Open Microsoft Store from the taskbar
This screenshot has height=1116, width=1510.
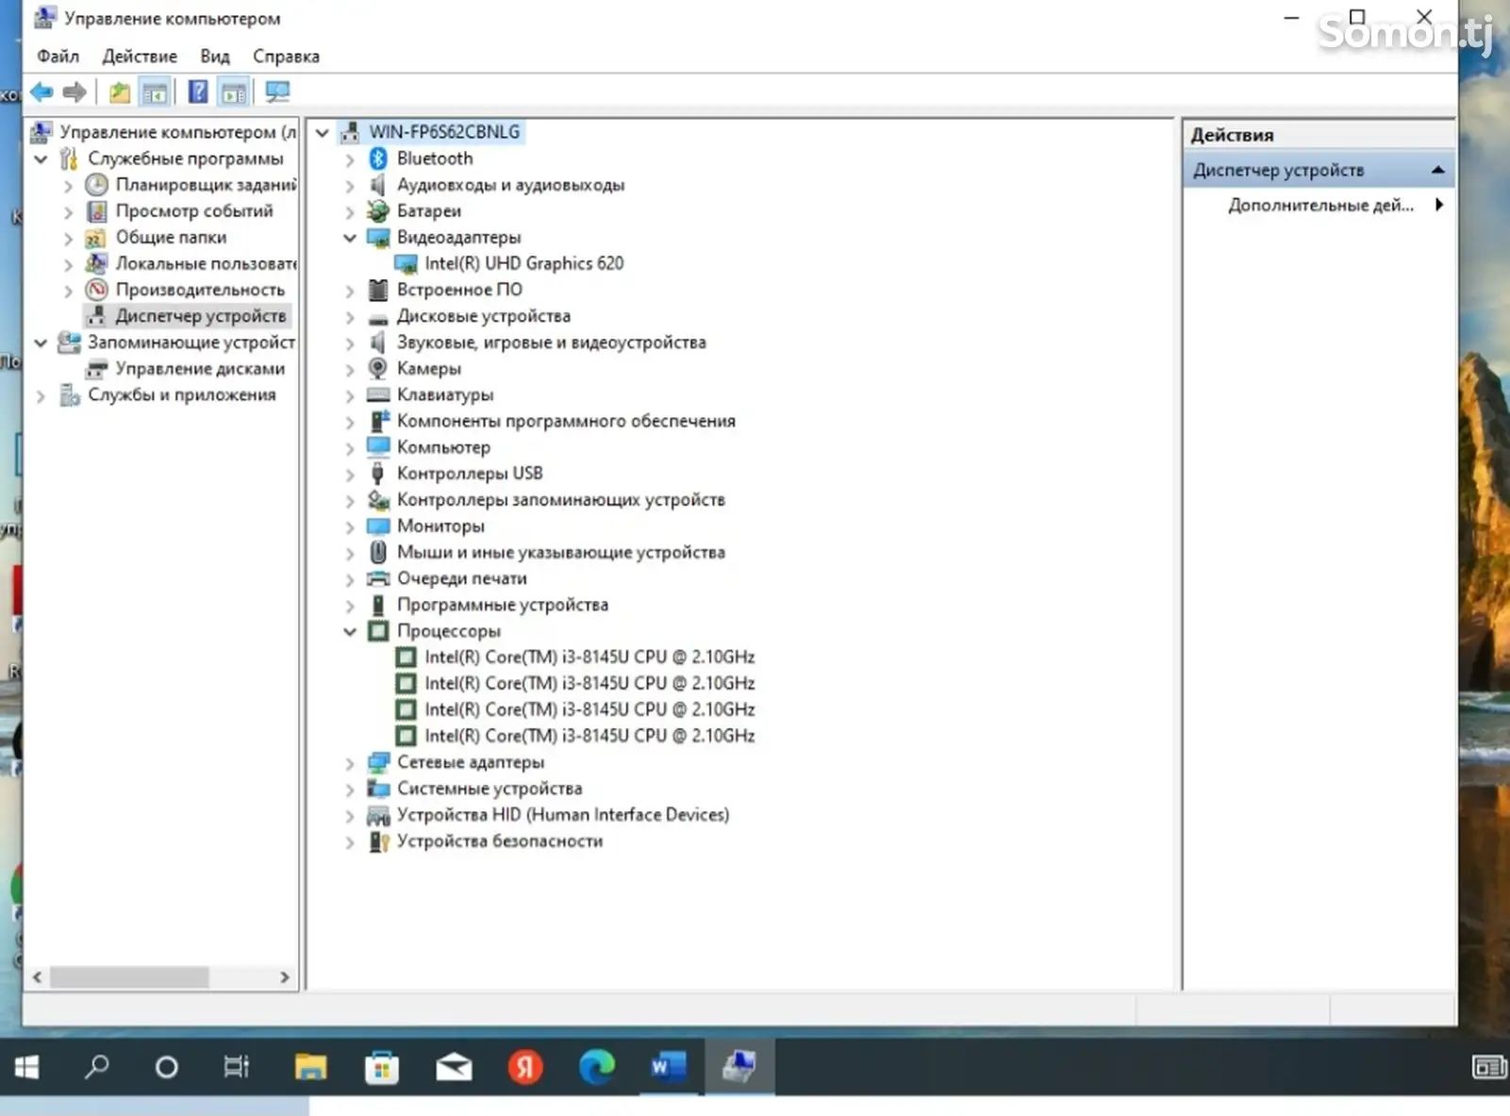382,1067
